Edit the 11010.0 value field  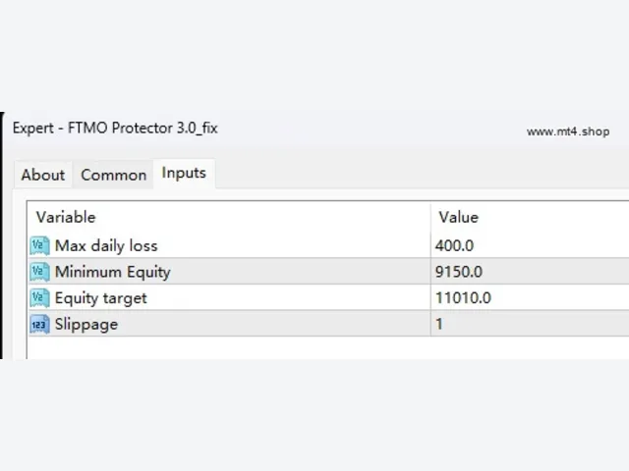[530, 298]
